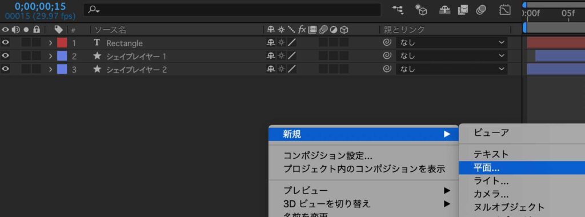Click the audio speaker column header icon
The image size is (585, 217).
[16, 30]
